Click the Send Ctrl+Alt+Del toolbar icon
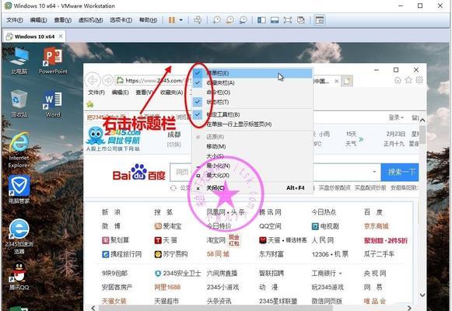Screen dimensions: 452x311 point(198,20)
